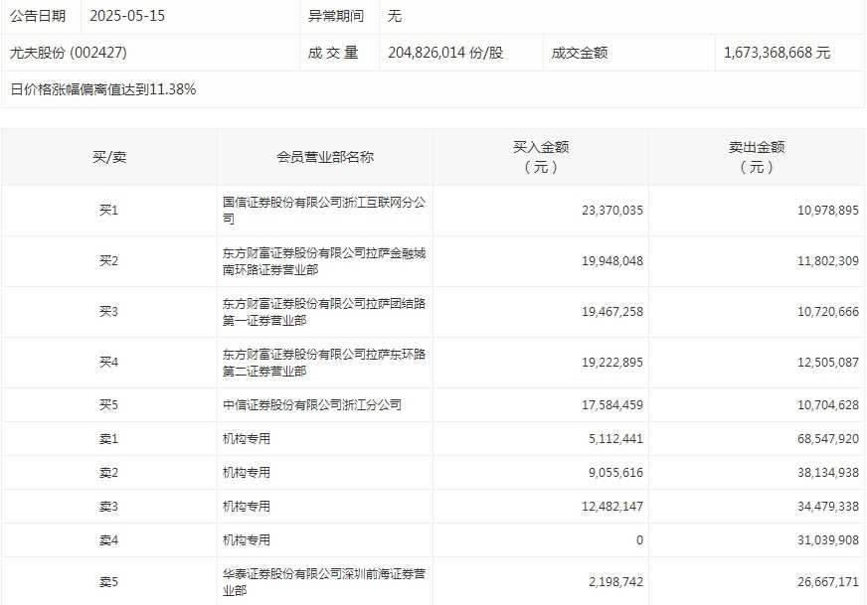This screenshot has width=867, height=605.
Task: Click sell amount 11,802,309
Action: coord(828,261)
